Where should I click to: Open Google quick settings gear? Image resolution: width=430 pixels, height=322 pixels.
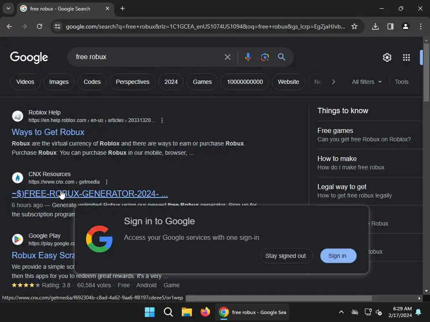(387, 57)
